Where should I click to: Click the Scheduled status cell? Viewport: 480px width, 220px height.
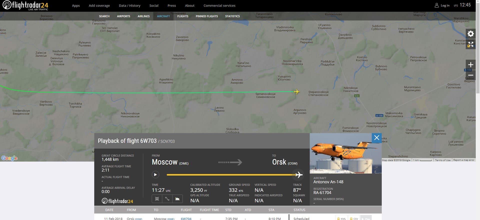(x=301, y=219)
